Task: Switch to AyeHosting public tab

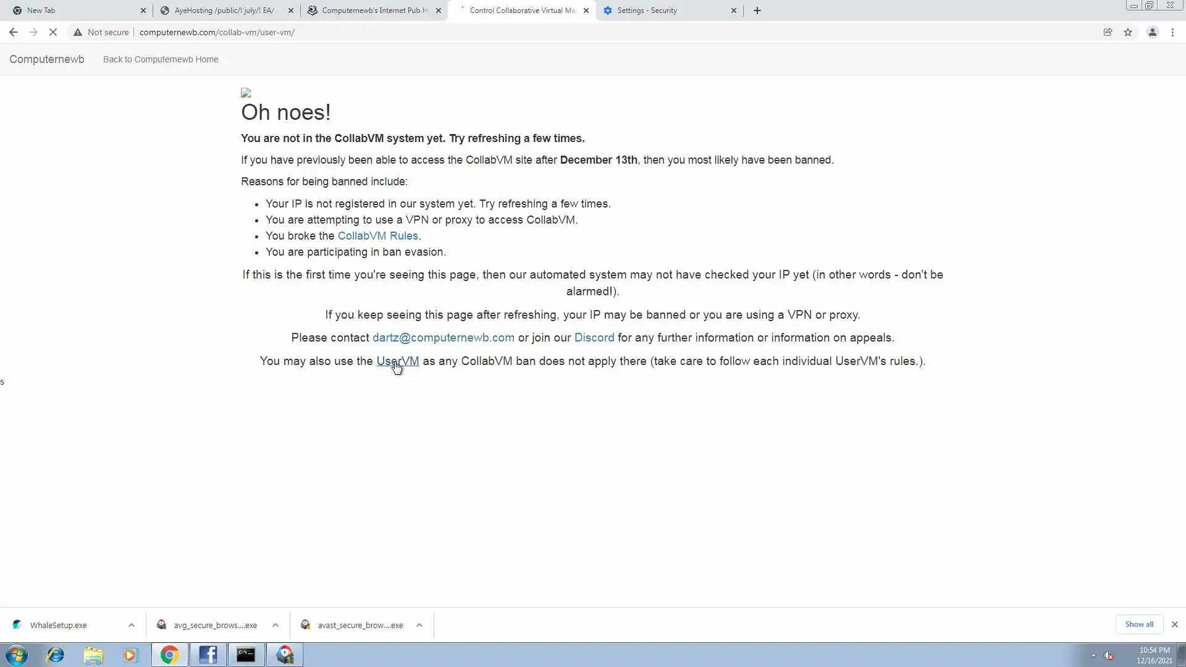Action: (x=224, y=10)
